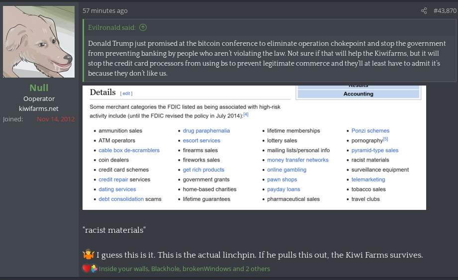Click the red heart reaction icon
The image size is (458, 280).
click(87, 269)
